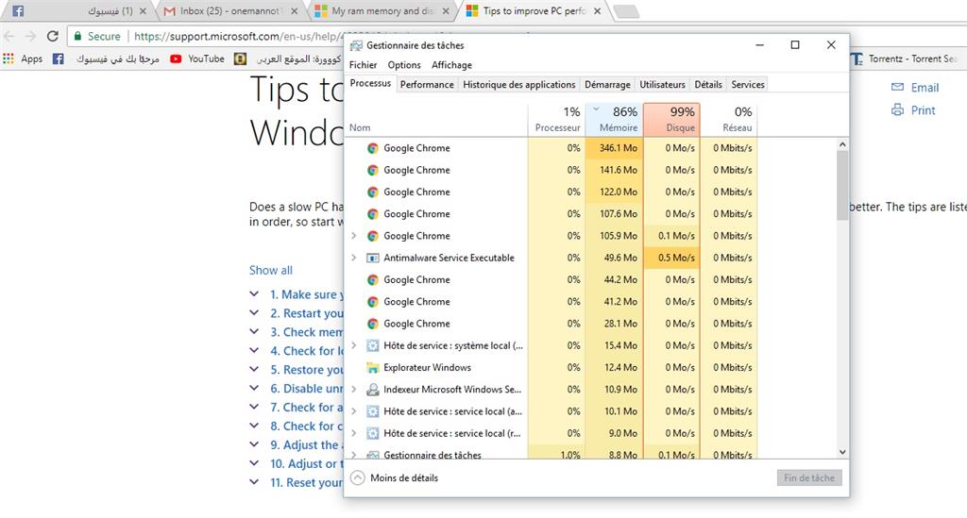Image resolution: width=967 pixels, height=518 pixels.
Task: Click the Email envelope icon on webpage
Action: coord(897,87)
